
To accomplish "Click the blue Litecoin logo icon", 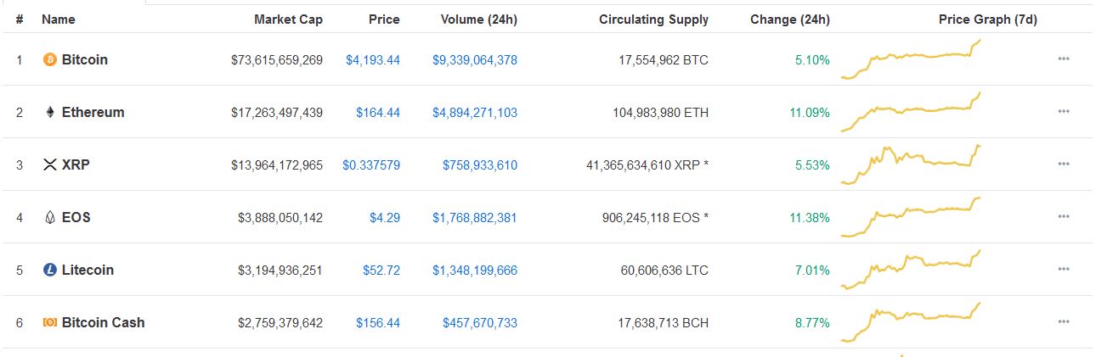I will [x=49, y=271].
